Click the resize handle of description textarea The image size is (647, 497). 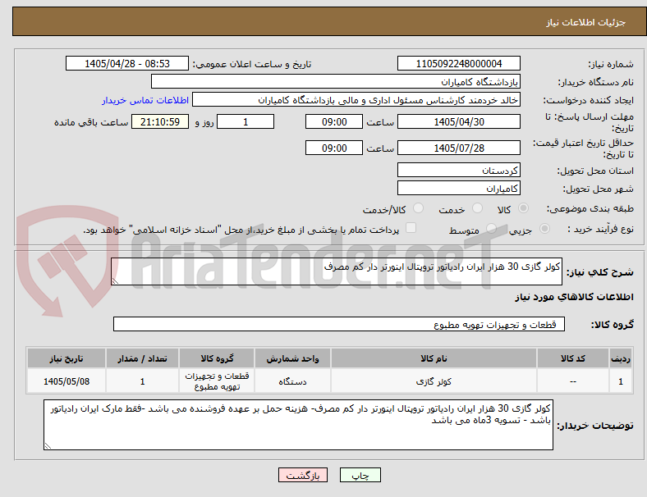tap(115, 281)
